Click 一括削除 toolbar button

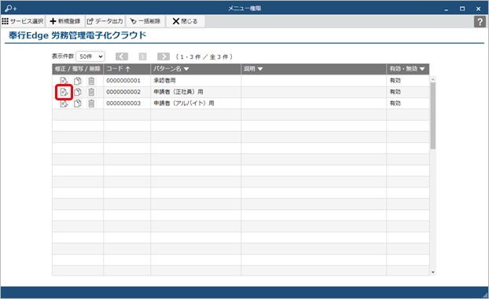tap(145, 21)
